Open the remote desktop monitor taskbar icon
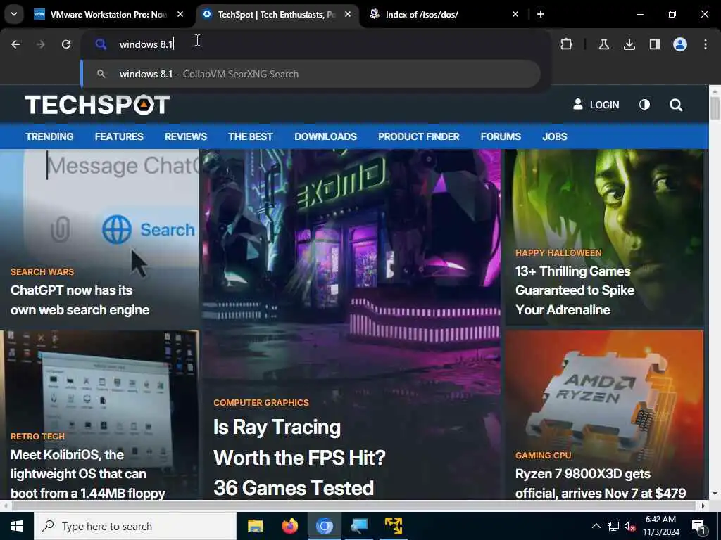The height and width of the screenshot is (540, 721). coord(358,526)
